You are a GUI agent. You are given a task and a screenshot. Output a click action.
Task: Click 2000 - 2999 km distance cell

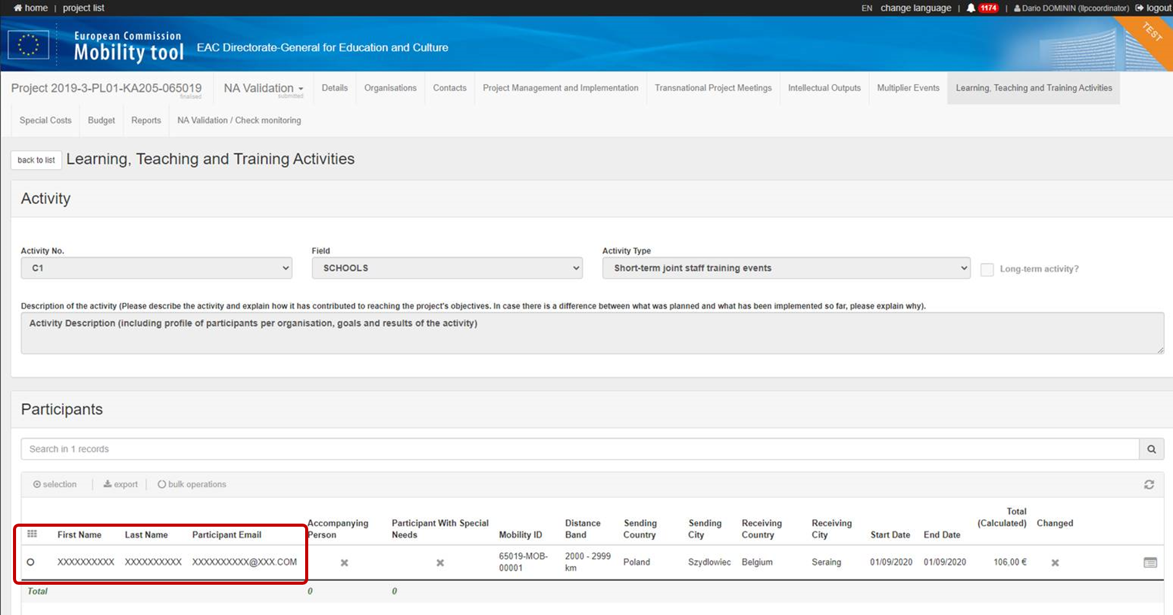tap(587, 562)
